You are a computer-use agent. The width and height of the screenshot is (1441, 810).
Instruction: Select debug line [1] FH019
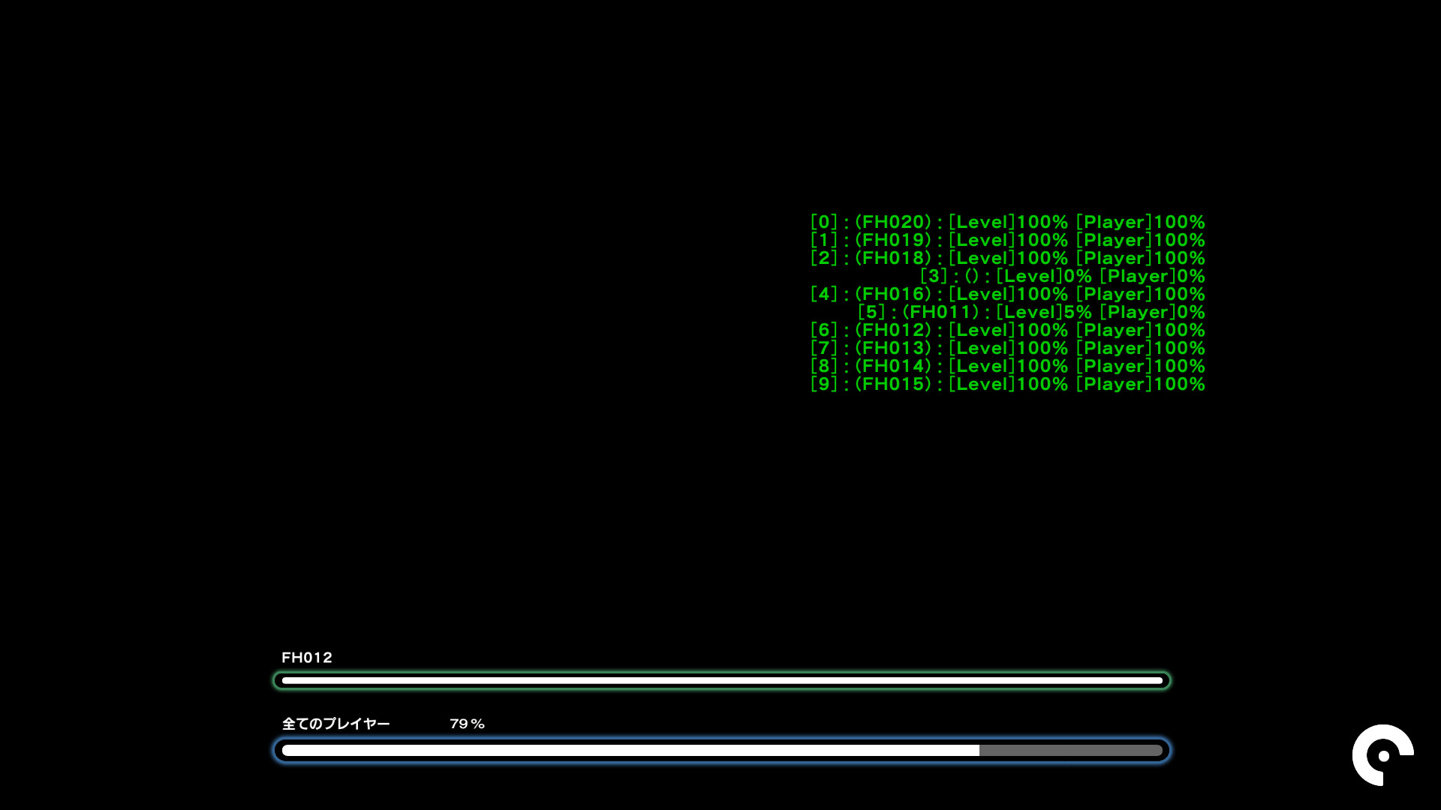[1007, 240]
